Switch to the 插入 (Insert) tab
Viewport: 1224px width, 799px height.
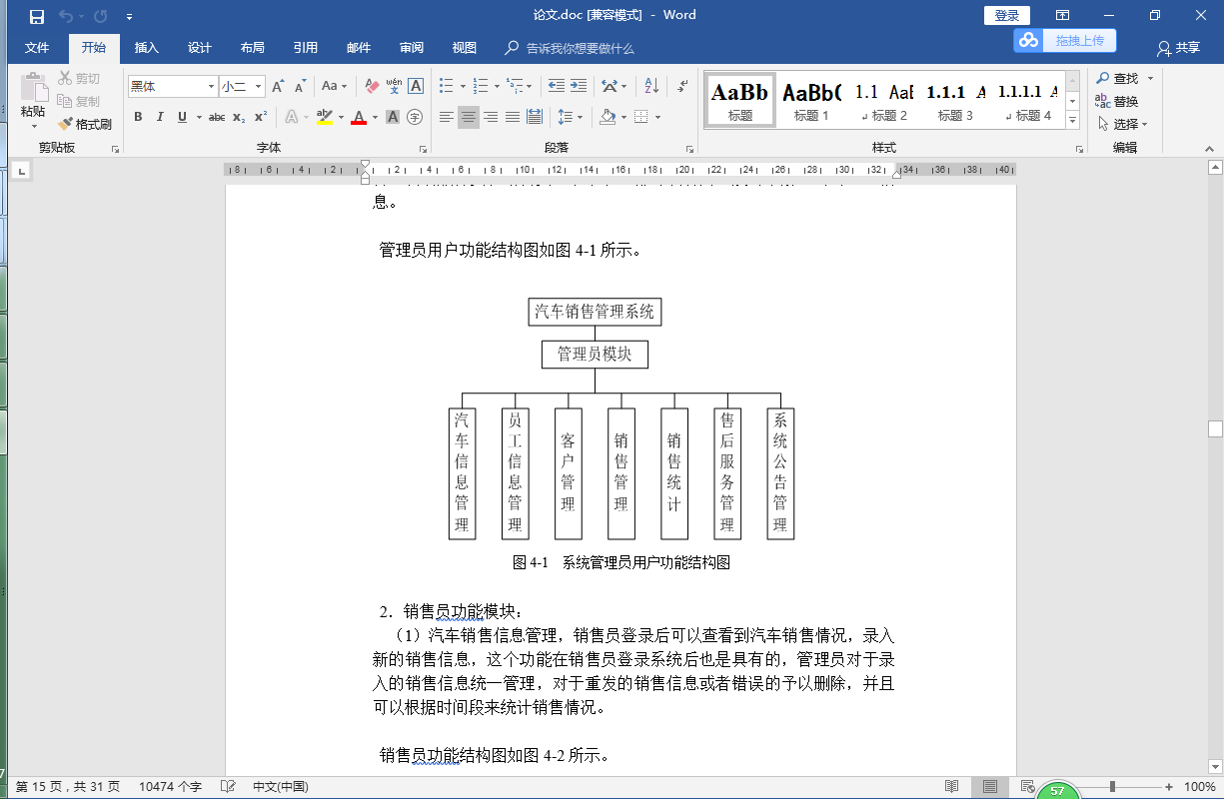[147, 48]
